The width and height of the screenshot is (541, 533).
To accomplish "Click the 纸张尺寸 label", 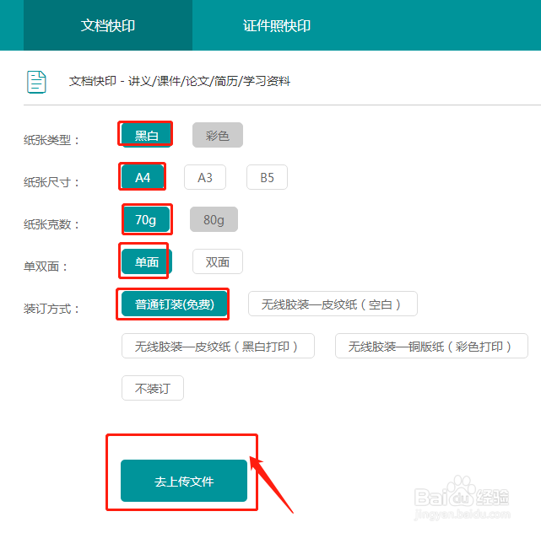I will coord(51,182).
